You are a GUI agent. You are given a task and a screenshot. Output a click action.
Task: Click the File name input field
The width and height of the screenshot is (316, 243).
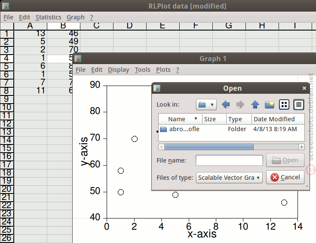point(229,160)
